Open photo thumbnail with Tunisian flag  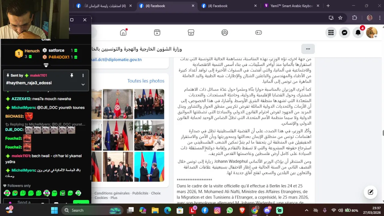pos(118,104)
